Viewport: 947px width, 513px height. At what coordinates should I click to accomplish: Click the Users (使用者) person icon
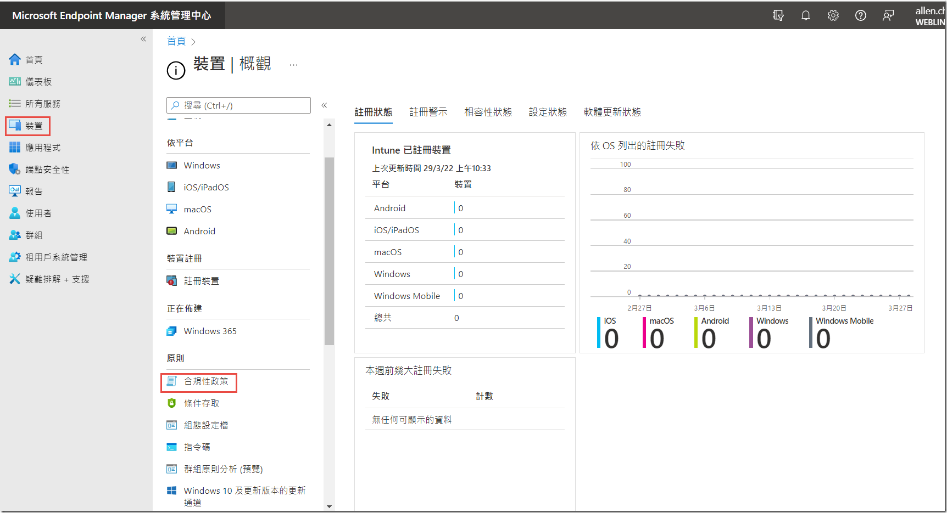(x=15, y=213)
